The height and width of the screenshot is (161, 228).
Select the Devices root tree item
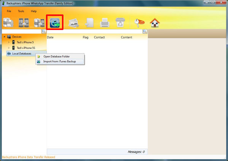point(17,37)
